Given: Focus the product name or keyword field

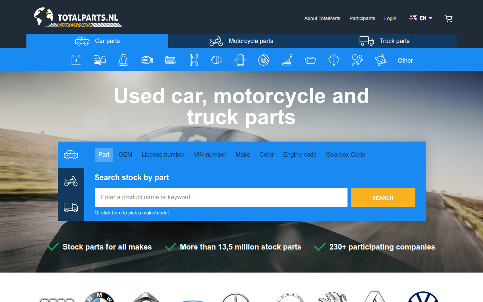Looking at the screenshot, I should [x=221, y=197].
